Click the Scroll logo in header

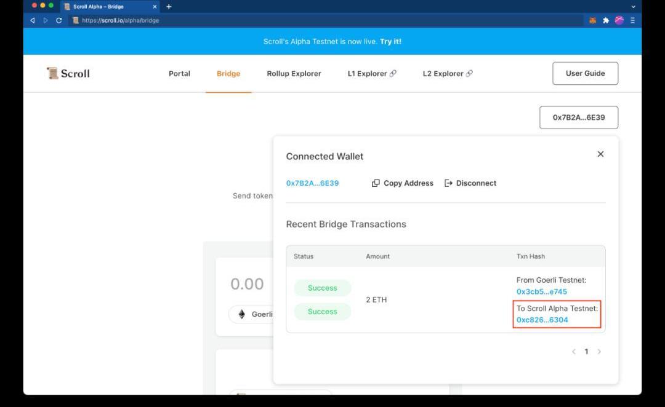[68, 73]
